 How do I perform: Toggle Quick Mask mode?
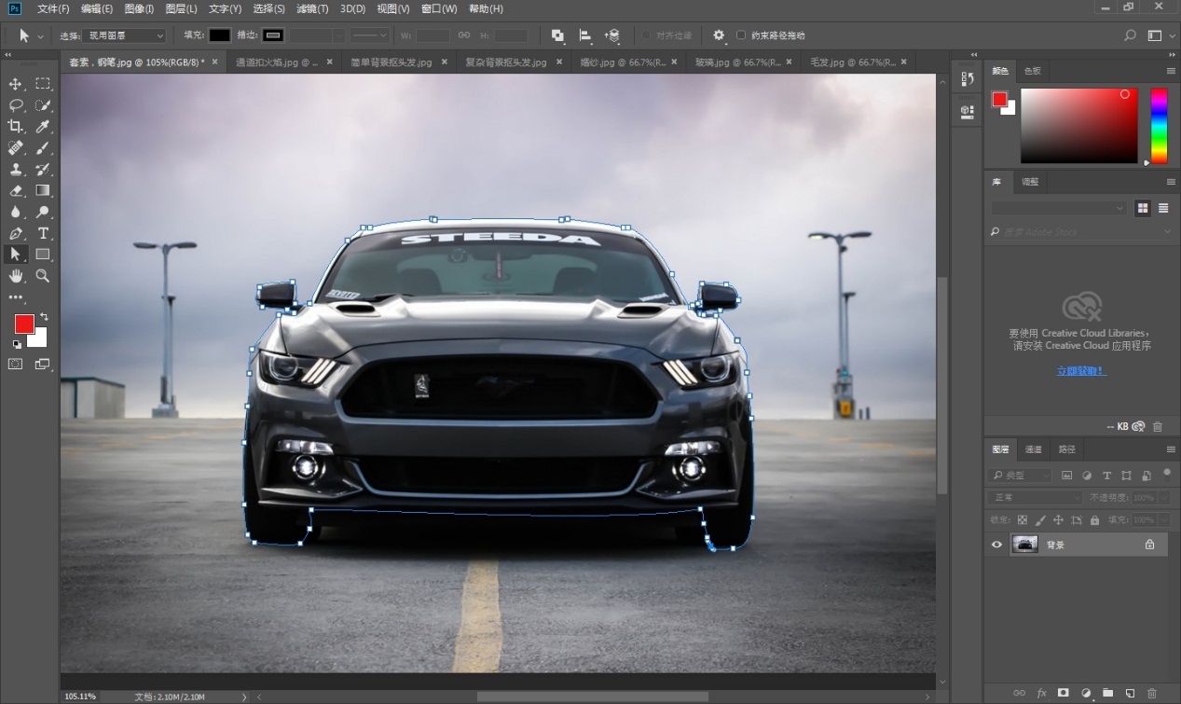point(16,365)
